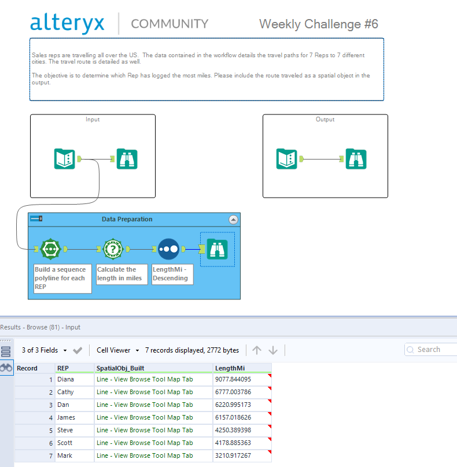
Task: Click the Data Preparation container title
Action: pyautogui.click(x=127, y=219)
